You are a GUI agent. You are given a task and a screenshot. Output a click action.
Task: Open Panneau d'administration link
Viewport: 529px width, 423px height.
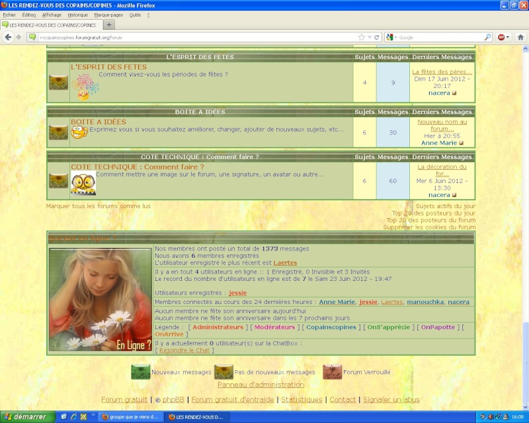pos(261,385)
